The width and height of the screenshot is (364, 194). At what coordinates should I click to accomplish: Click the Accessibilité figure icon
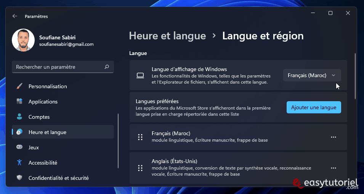pos(19,162)
